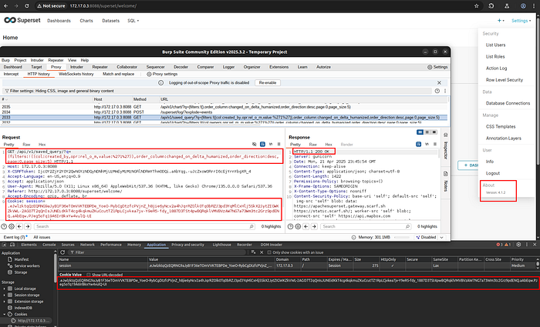Open the SQL dropdown menu in Superset

point(133,21)
